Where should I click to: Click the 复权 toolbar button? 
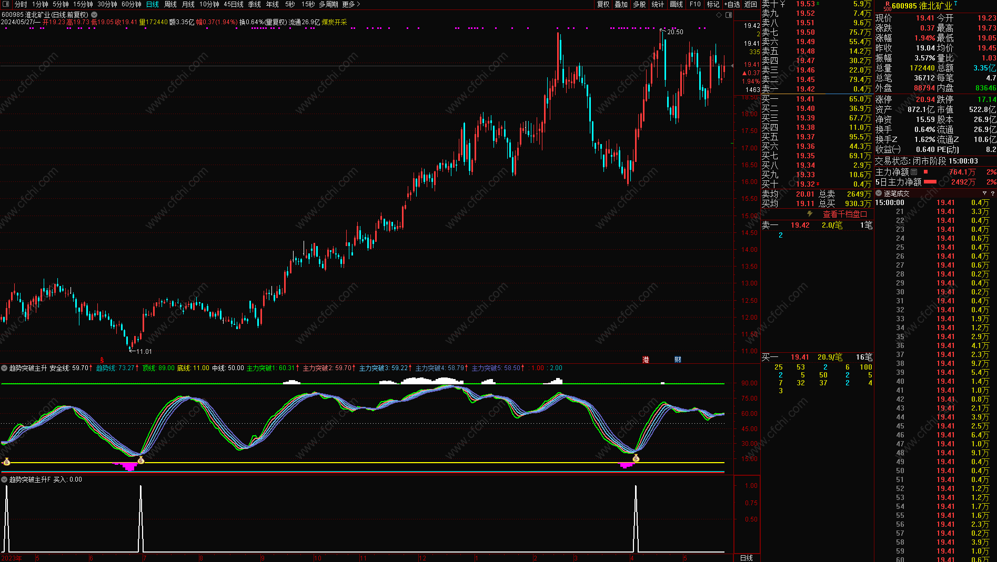pyautogui.click(x=603, y=4)
